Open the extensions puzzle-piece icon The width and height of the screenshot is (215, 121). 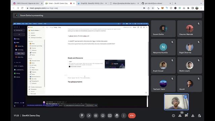[x=188, y=8]
